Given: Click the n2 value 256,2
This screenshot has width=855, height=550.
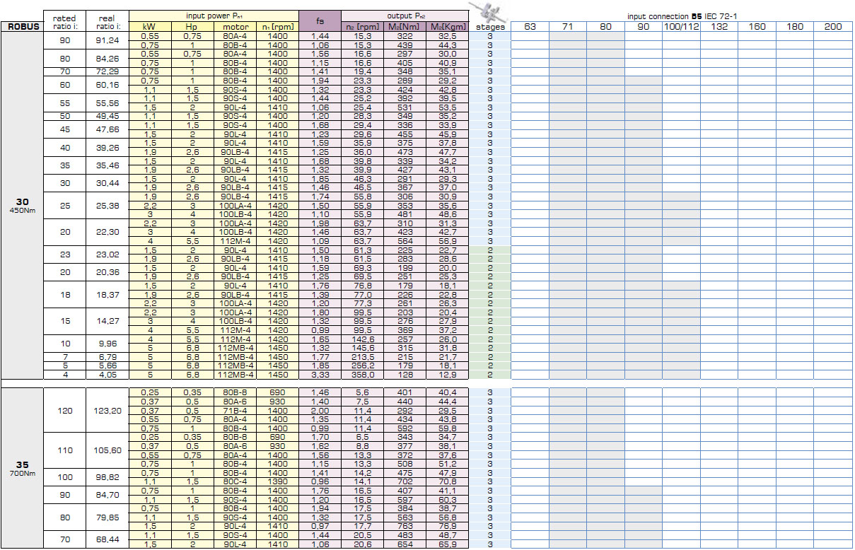Looking at the screenshot, I should 363,365.
